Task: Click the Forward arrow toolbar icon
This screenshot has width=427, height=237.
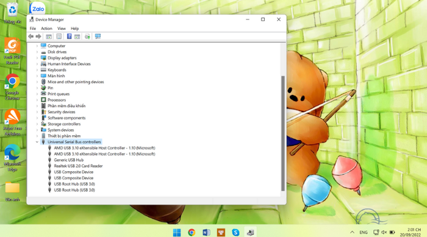Action: 38,37
